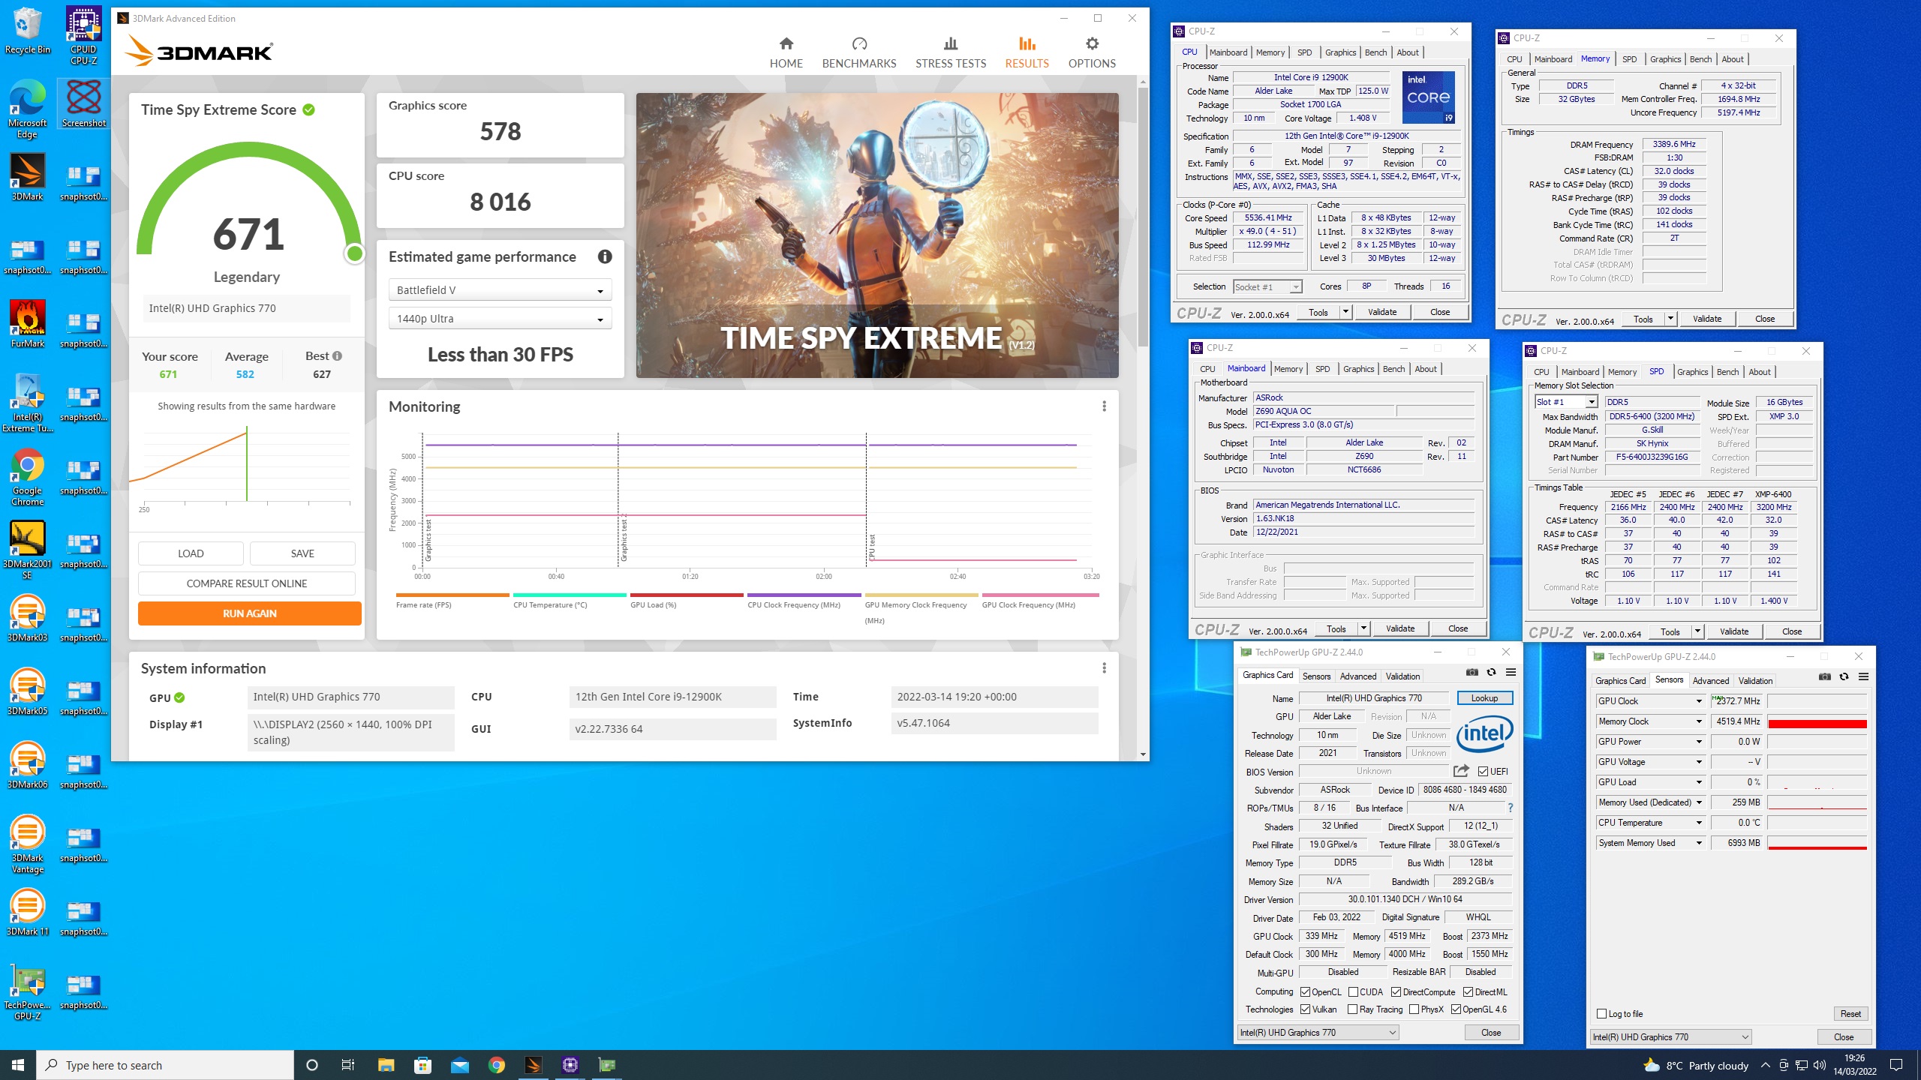Viewport: 1921px width, 1080px height.
Task: Go to BENCHMARKS in 3DMark navigation
Action: [859, 52]
